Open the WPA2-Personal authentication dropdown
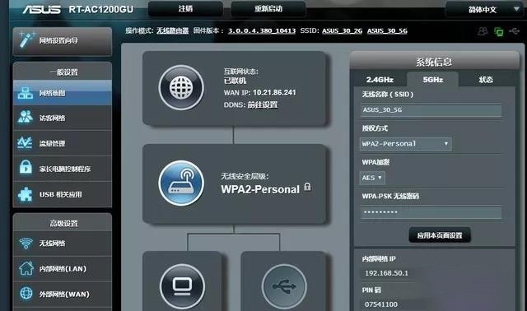 (x=405, y=144)
